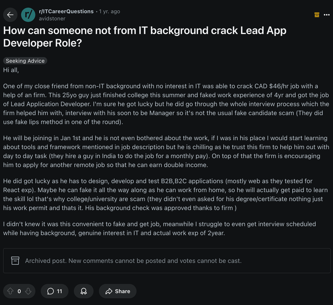The image size is (333, 305).
Task: Click the yellow archive icon at top right
Action: (317, 14)
